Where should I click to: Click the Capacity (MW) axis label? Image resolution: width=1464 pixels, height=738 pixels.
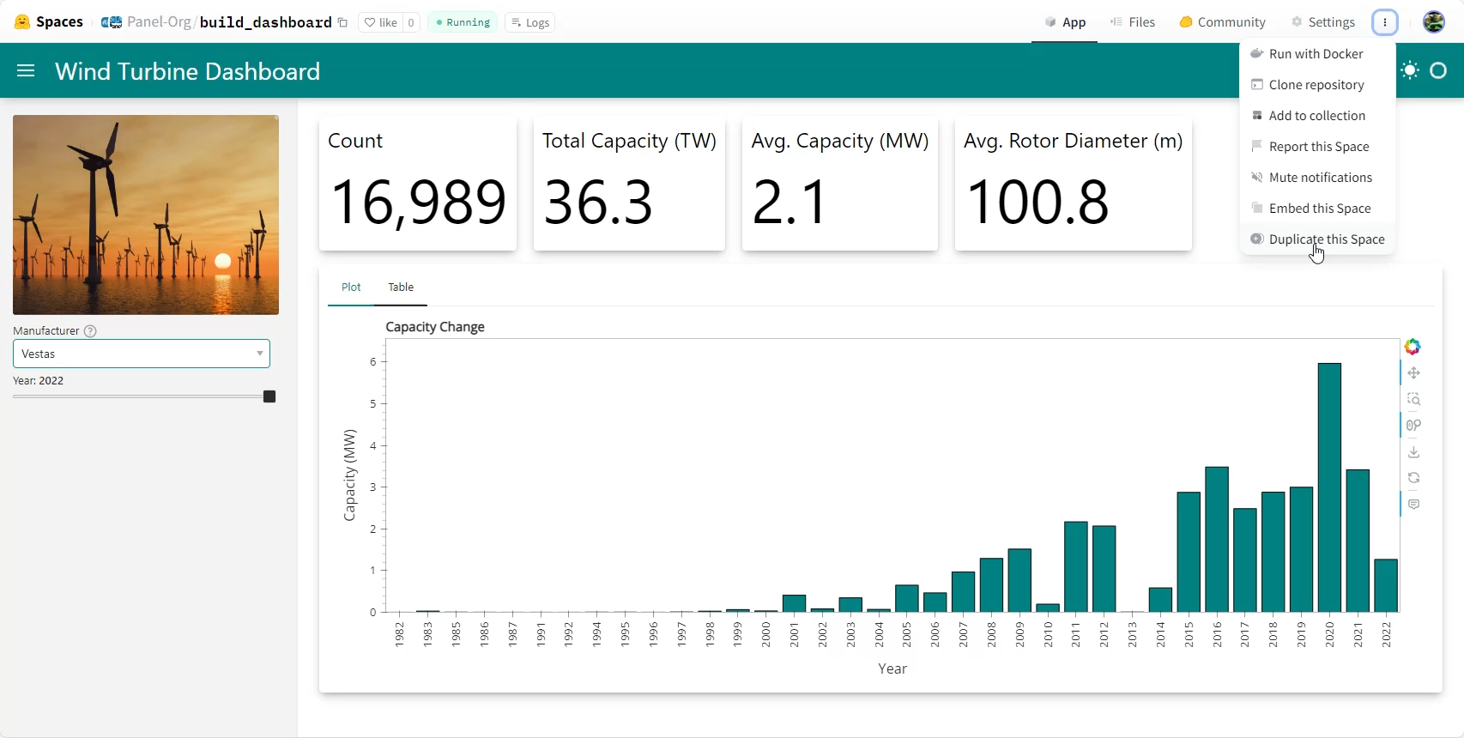coord(349,475)
